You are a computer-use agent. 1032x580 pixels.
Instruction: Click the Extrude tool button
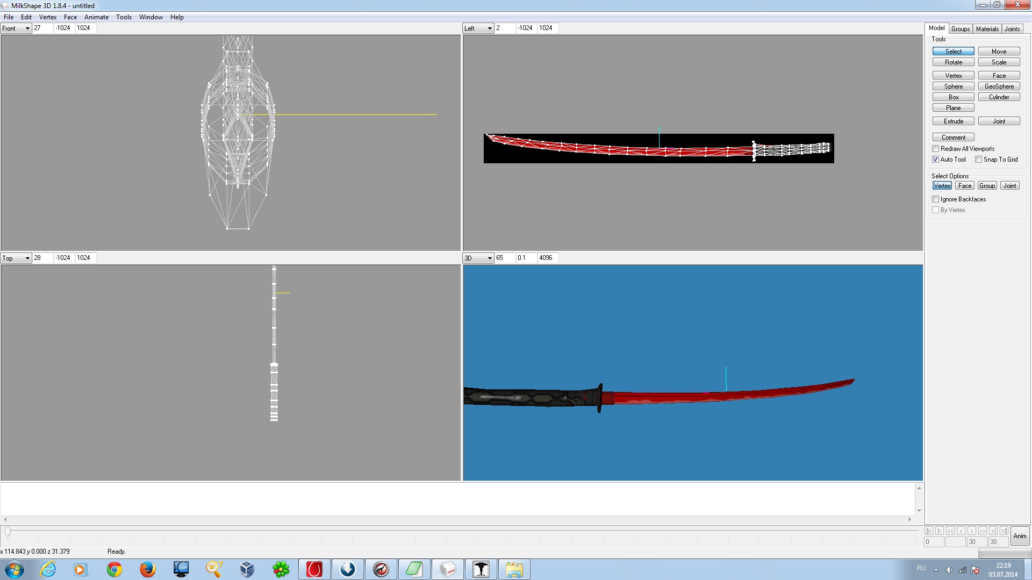click(953, 121)
